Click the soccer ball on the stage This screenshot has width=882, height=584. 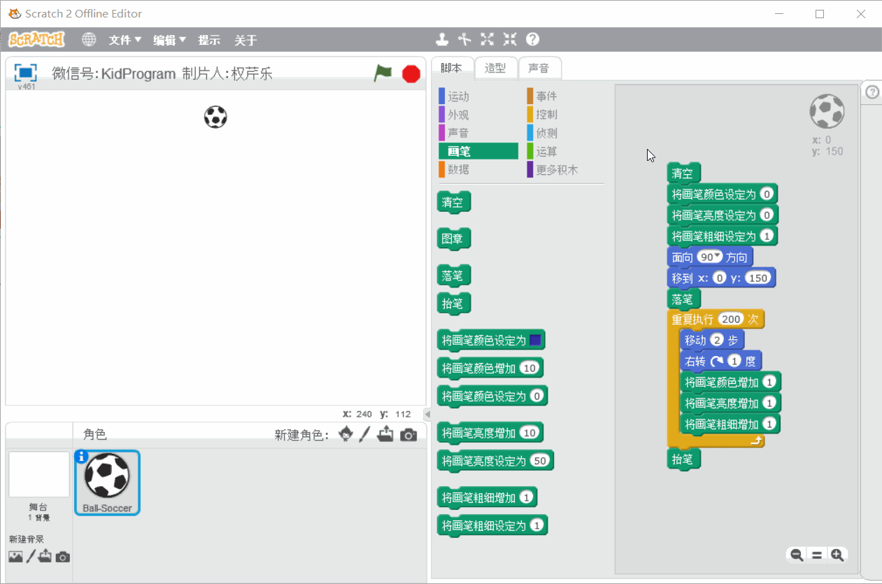[x=215, y=117]
